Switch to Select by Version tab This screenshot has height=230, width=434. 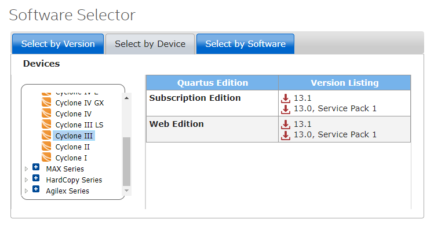tap(58, 43)
